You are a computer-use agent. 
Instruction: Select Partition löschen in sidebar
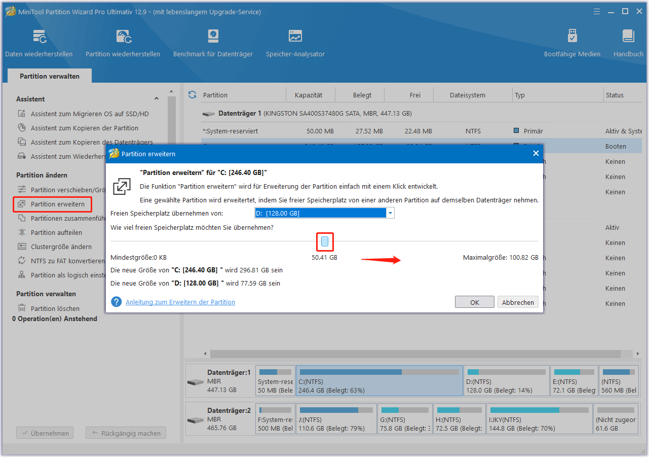[x=55, y=308]
